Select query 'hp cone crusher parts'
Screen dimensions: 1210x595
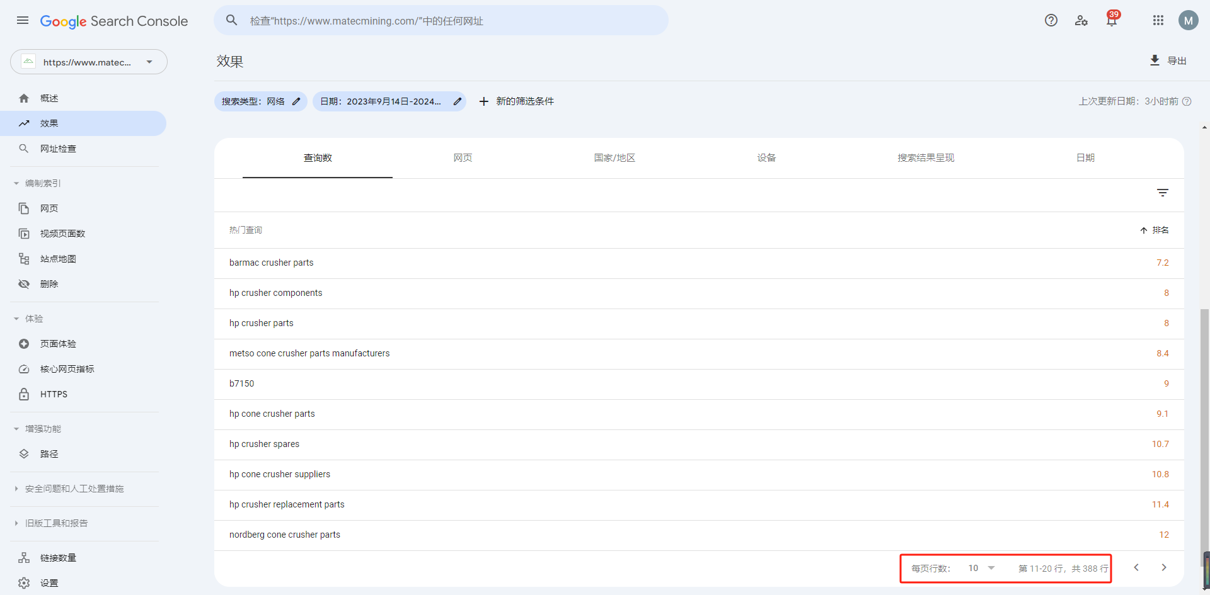[x=272, y=414]
